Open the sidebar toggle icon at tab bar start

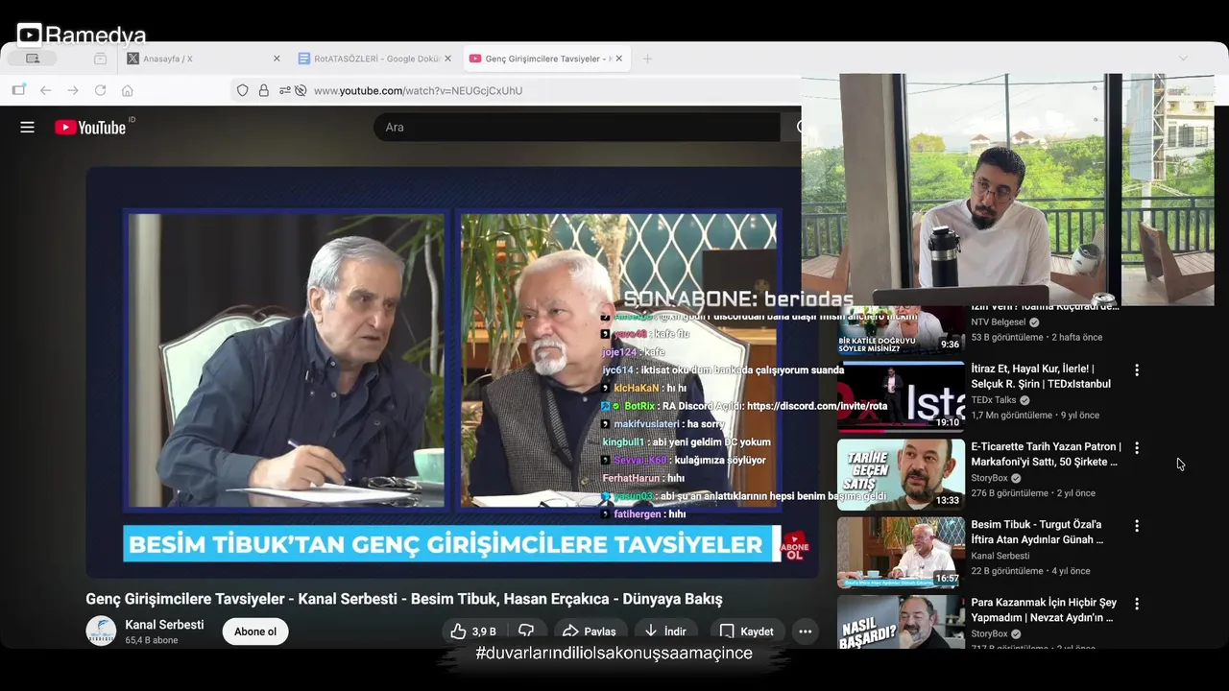tap(33, 59)
